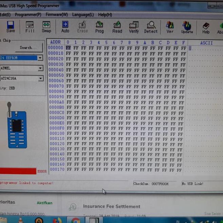Click address row 000080
223x223 pixels.
click(56, 91)
